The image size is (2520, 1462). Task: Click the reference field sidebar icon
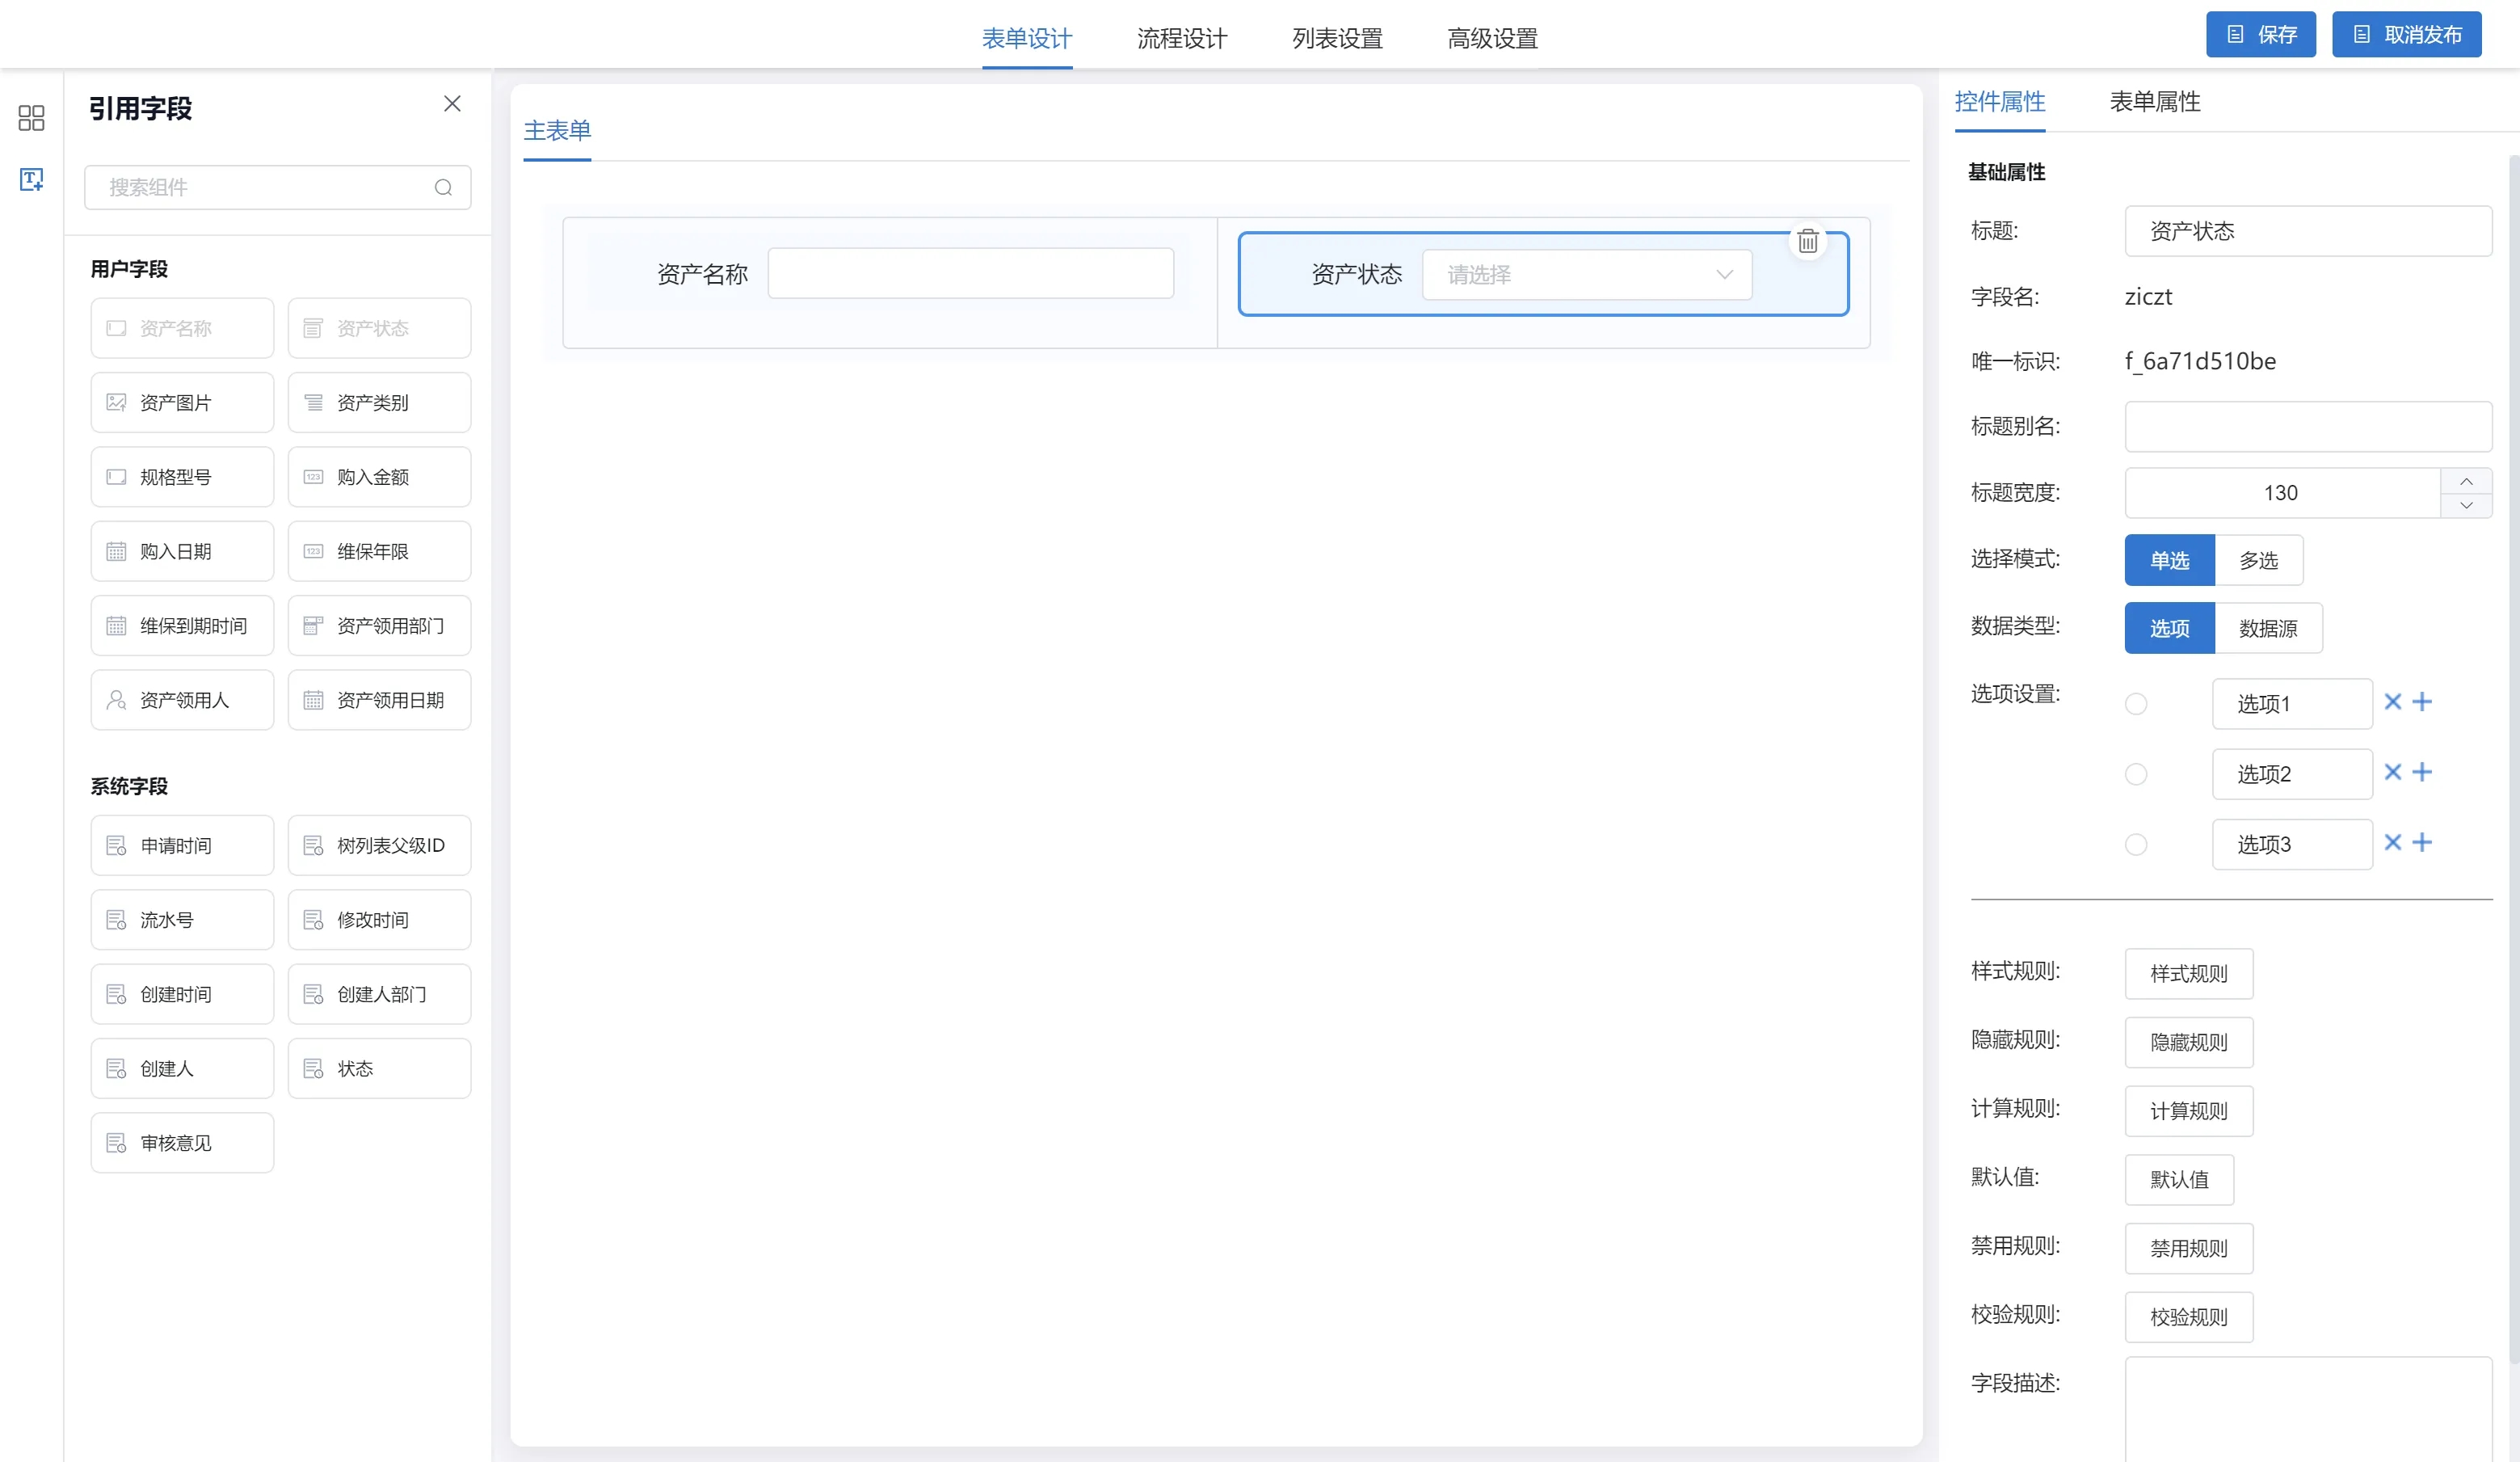tap(31, 180)
